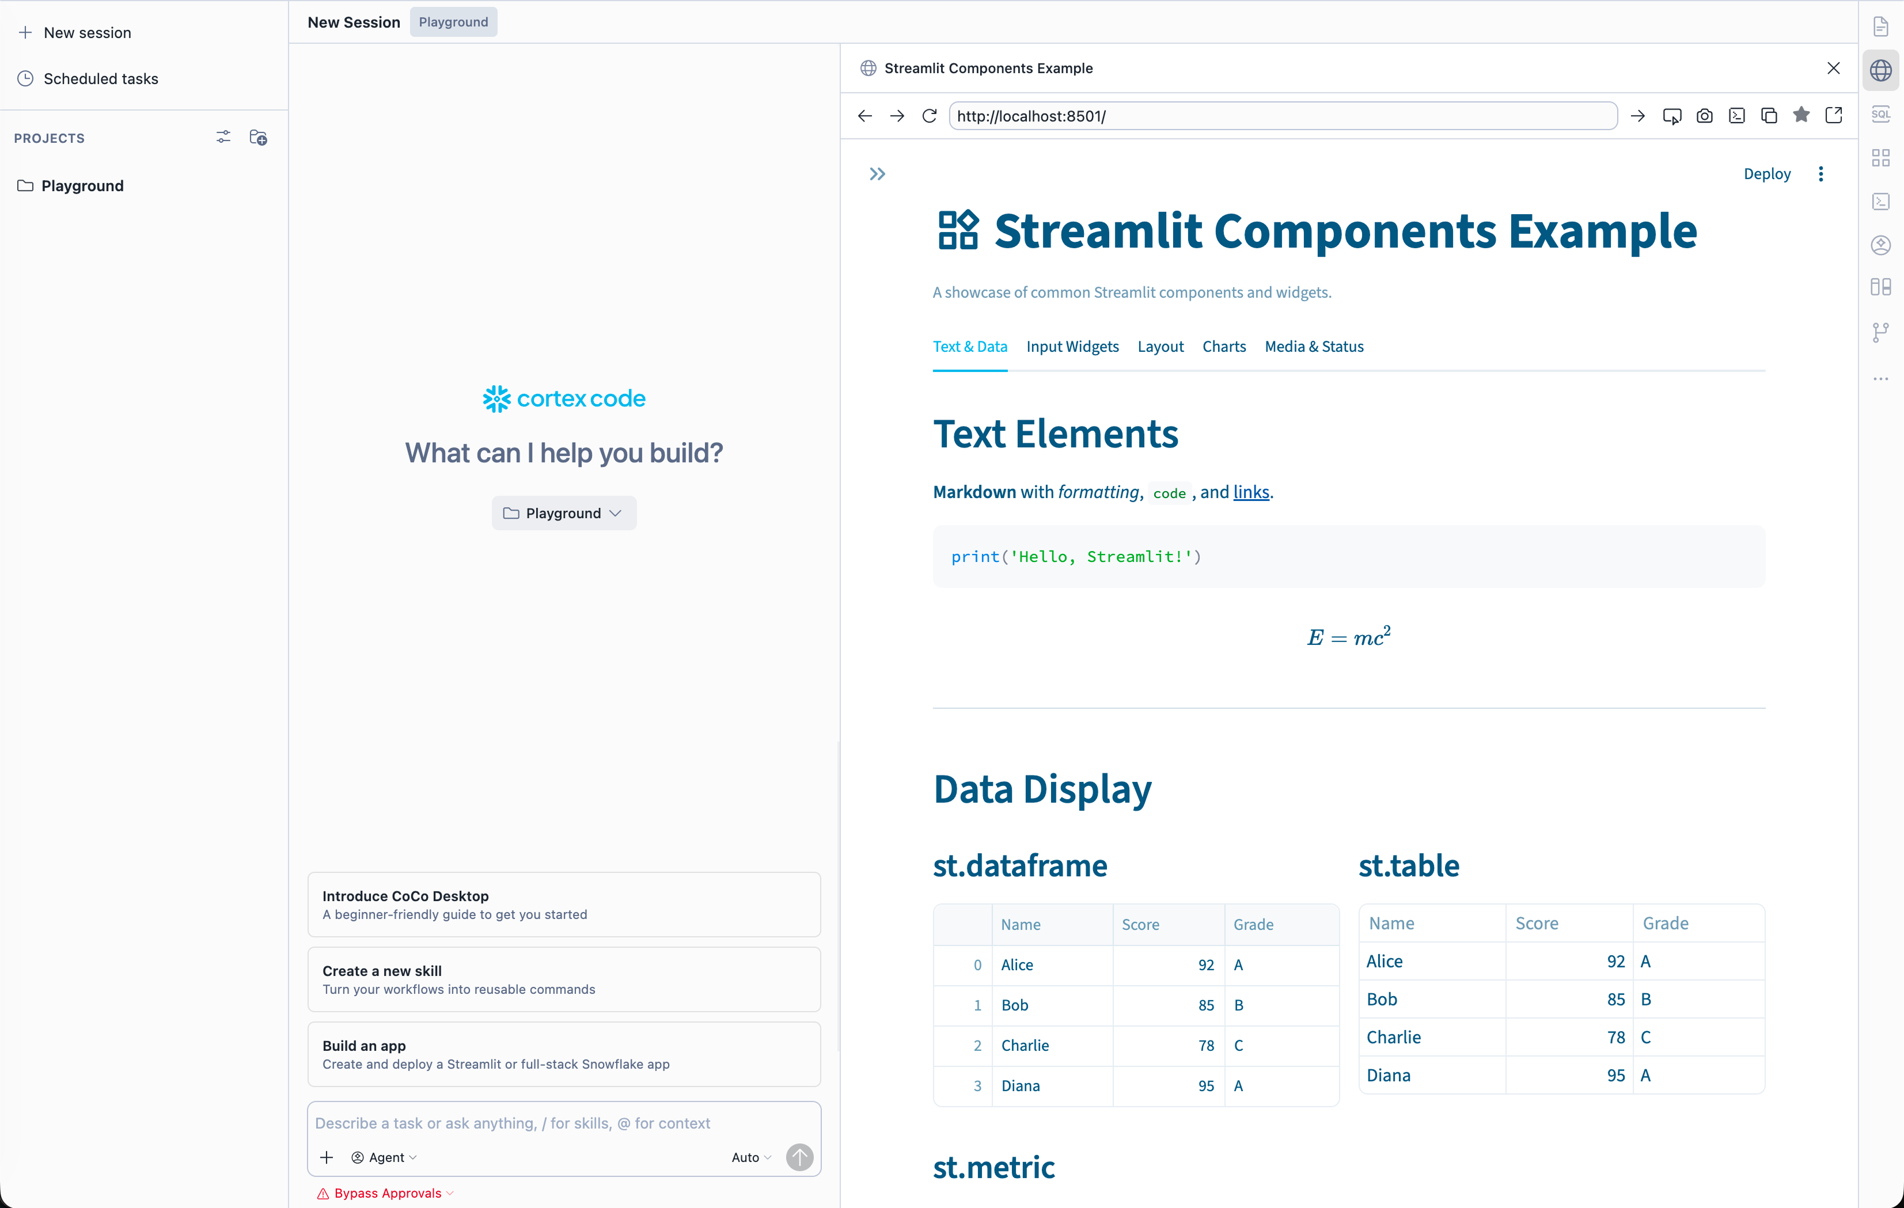Go forward in the embedded browser
This screenshot has height=1208, width=1904.
(x=897, y=116)
